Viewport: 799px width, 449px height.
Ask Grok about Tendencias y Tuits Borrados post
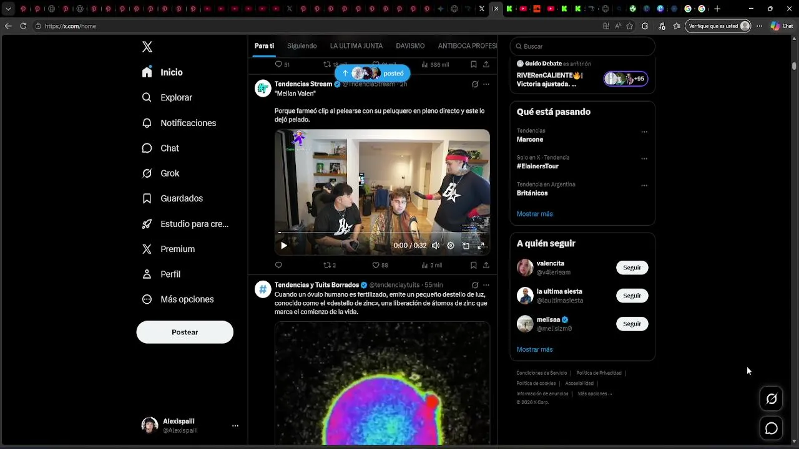(x=475, y=285)
